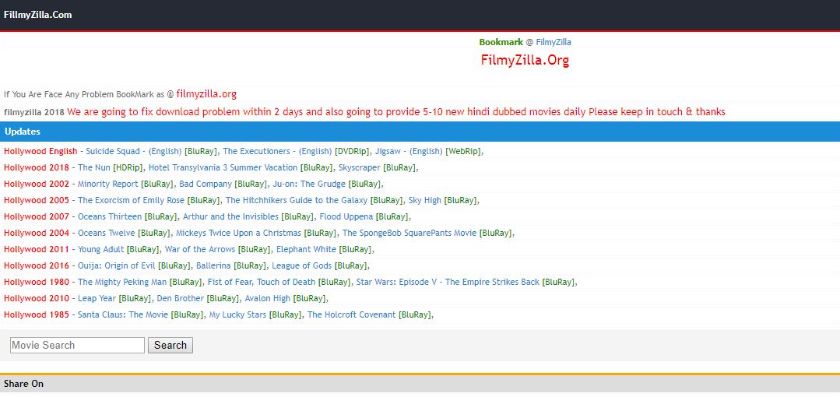Viewport: 840px width, 397px height.
Task: Open The Mighty Peking Man link
Action: pyautogui.click(x=122, y=283)
